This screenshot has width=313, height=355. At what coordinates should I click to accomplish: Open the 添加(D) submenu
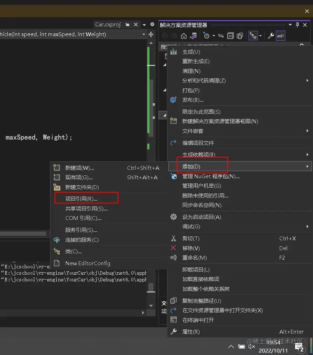pyautogui.click(x=240, y=166)
